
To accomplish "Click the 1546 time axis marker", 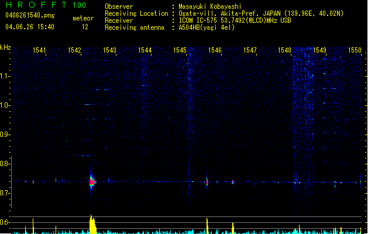I will [215, 50].
